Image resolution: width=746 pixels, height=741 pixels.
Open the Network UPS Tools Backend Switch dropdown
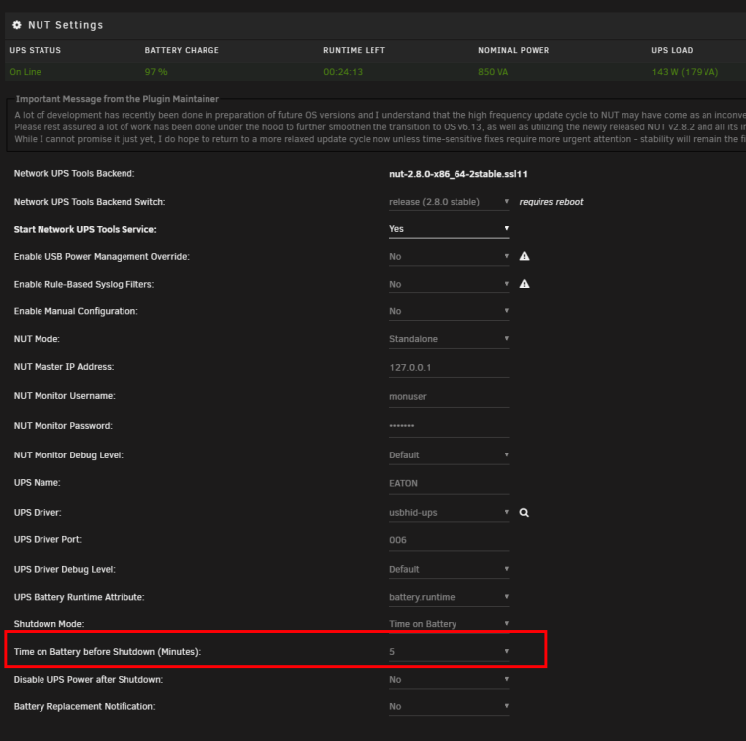pos(450,202)
